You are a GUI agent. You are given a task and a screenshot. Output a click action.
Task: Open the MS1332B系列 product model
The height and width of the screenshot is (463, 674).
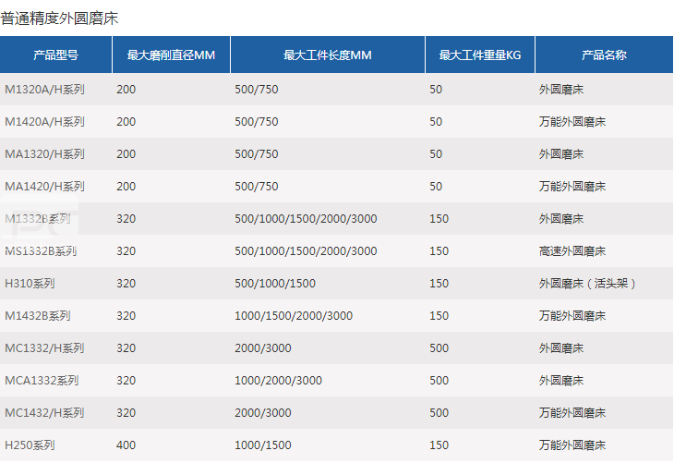point(41,251)
